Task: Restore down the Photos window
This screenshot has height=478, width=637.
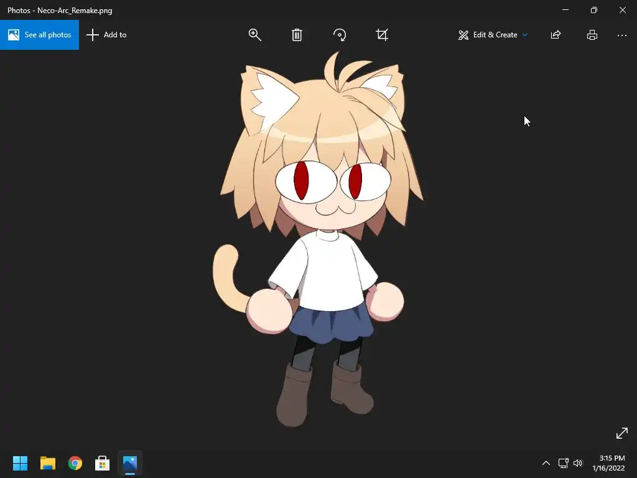Action: (x=593, y=10)
